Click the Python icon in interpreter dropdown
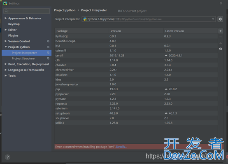Image resolution: width=228 pixels, height=164 pixels. point(85,19)
